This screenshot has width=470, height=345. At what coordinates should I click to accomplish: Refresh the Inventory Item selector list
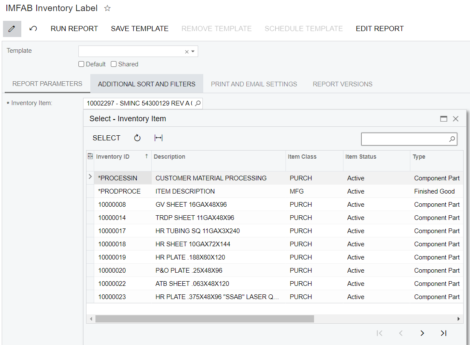tap(137, 138)
